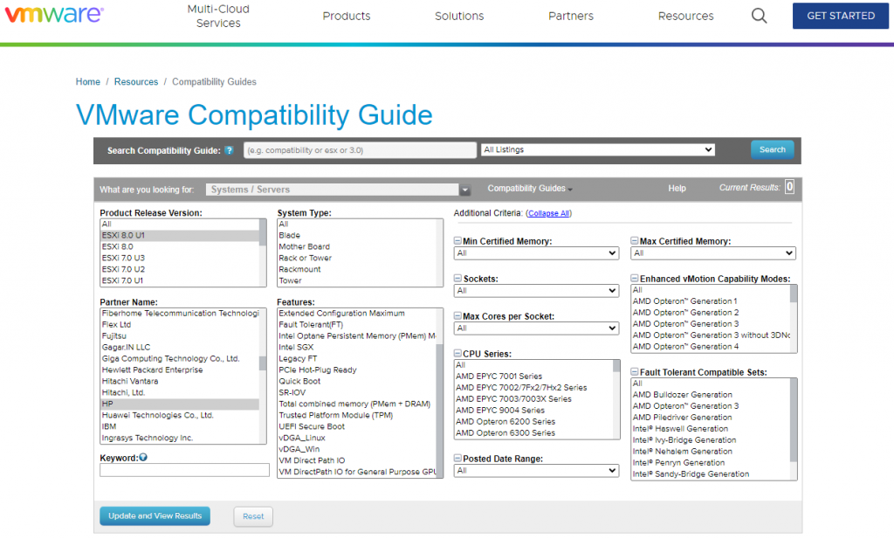Click the Search Compatibility Guide text field
Viewport: 894px width, 539px height.
coord(360,150)
